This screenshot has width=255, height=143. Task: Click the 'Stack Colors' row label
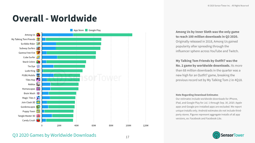pyautogui.click(x=29, y=62)
